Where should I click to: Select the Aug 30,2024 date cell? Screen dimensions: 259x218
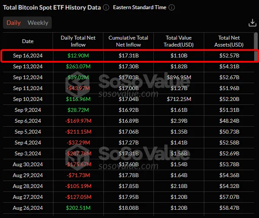point(28,164)
